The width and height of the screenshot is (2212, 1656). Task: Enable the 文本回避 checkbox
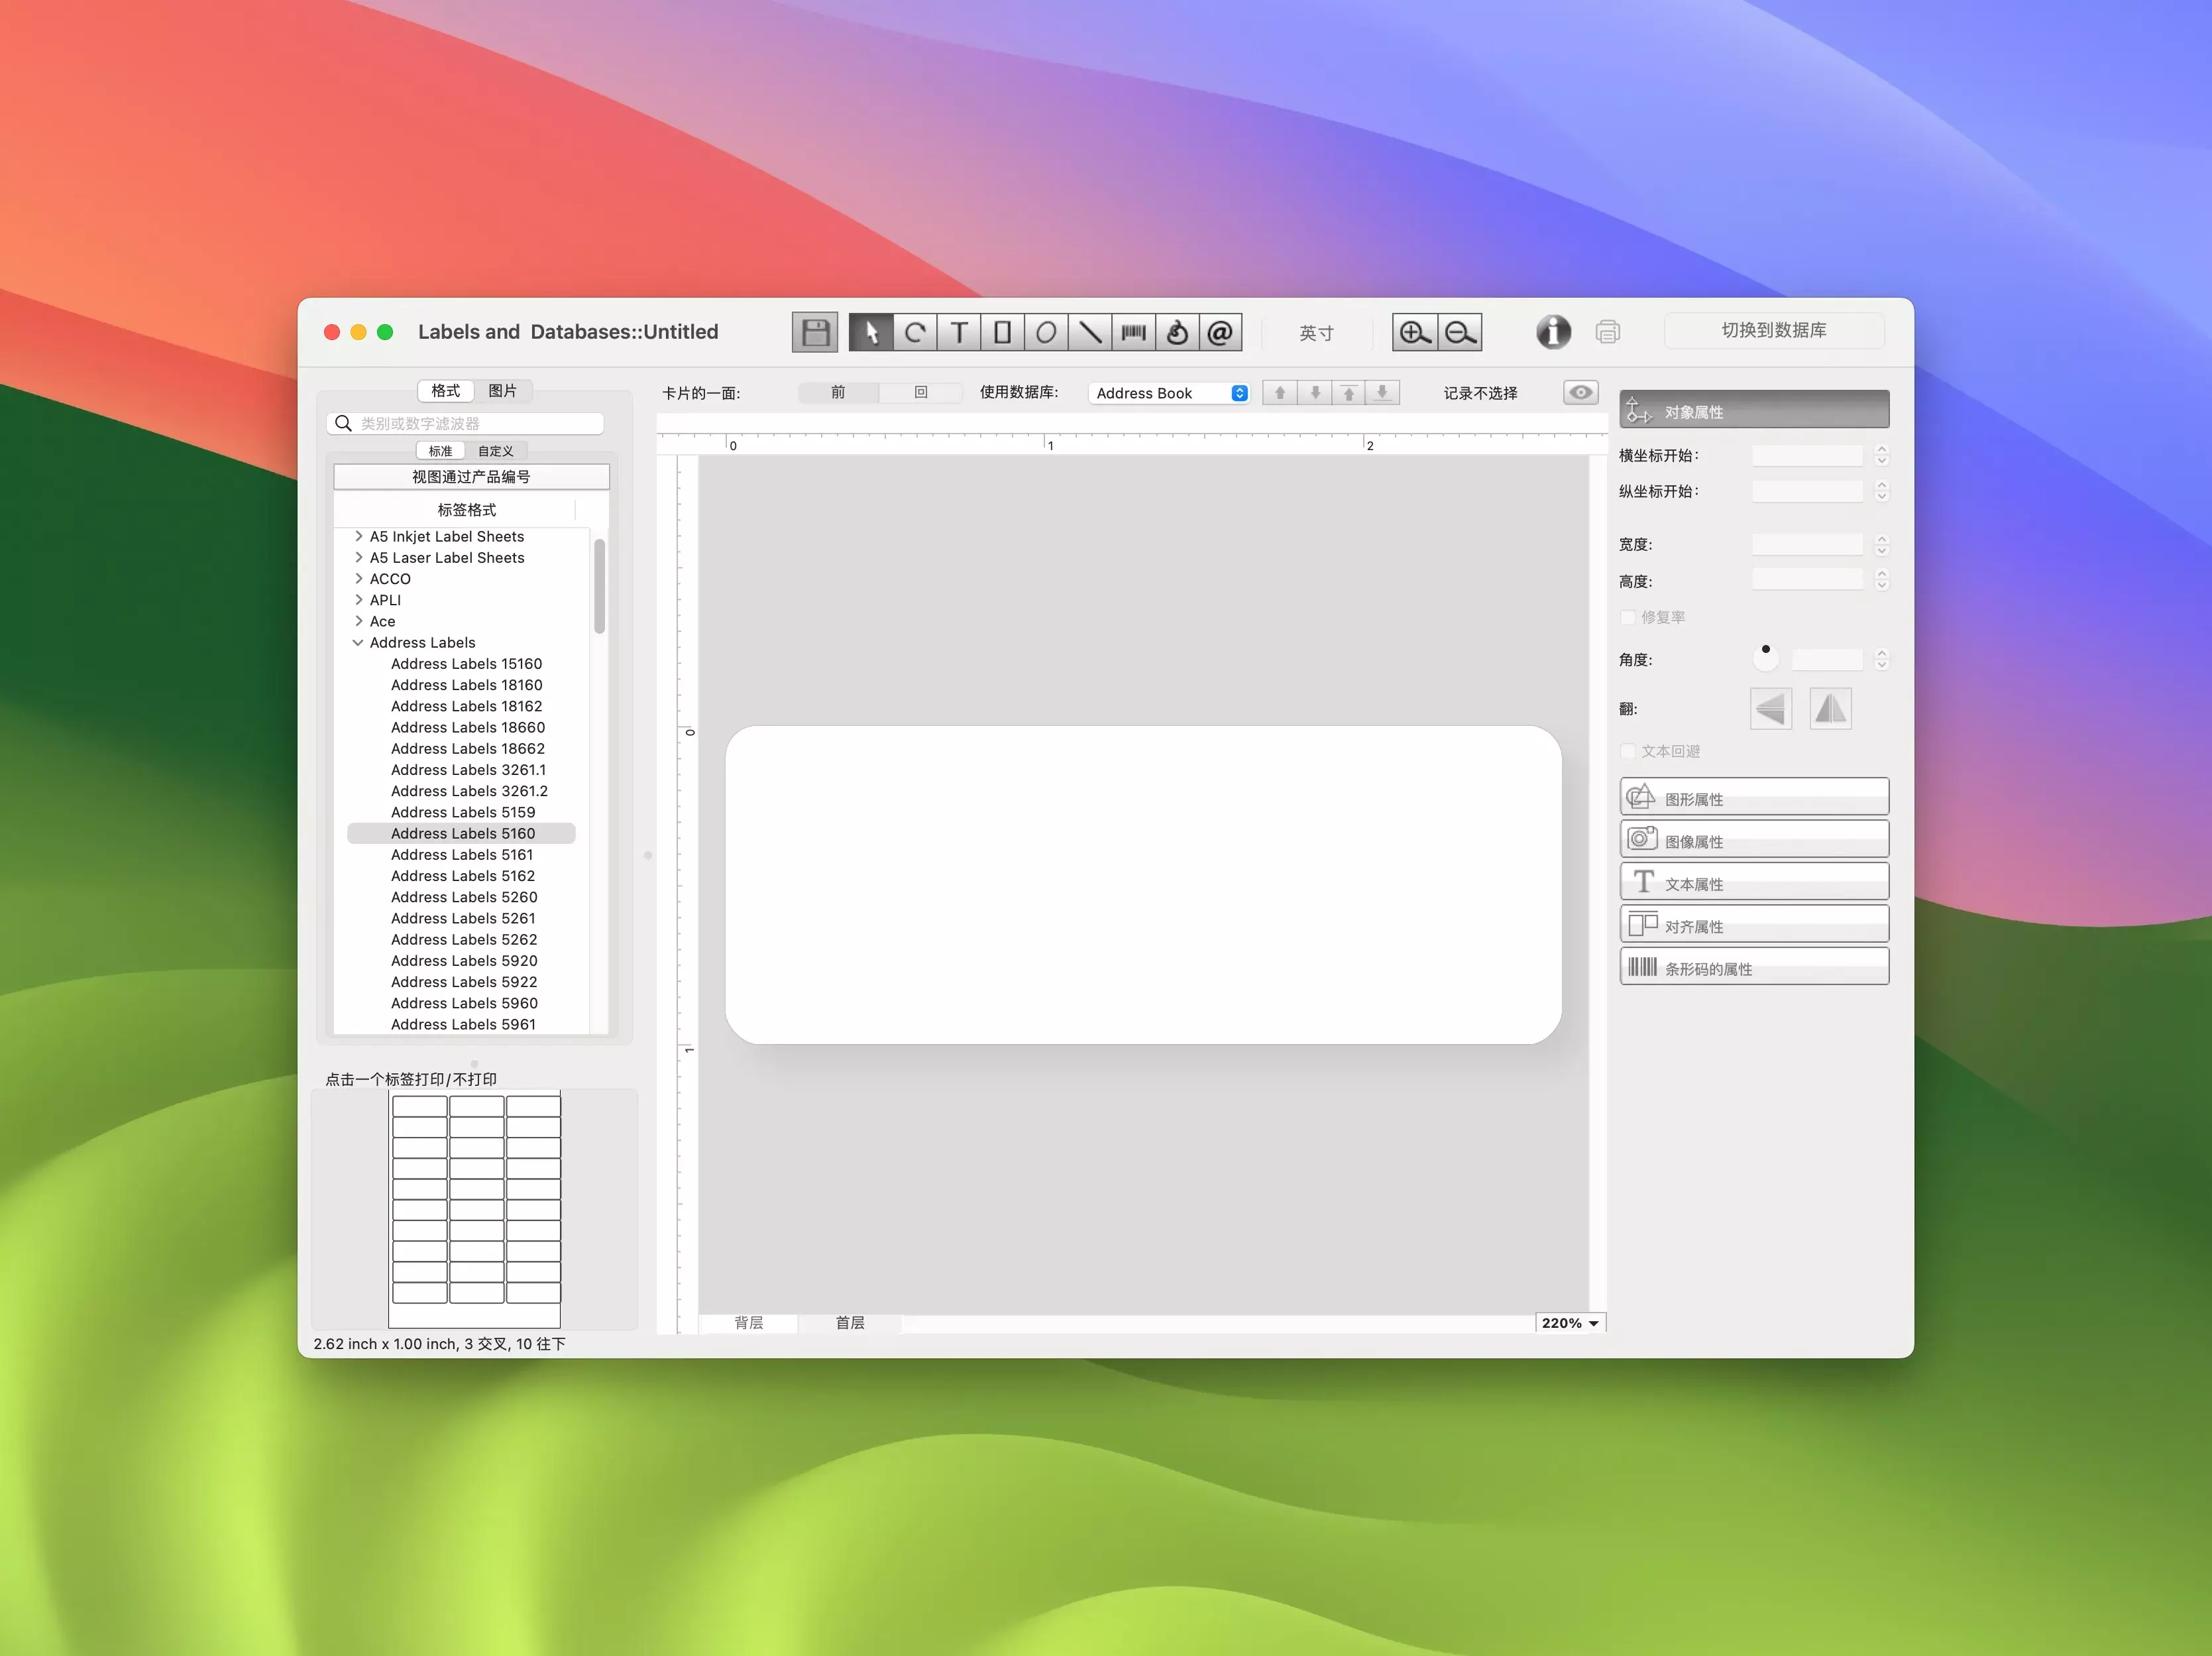[x=1628, y=752]
